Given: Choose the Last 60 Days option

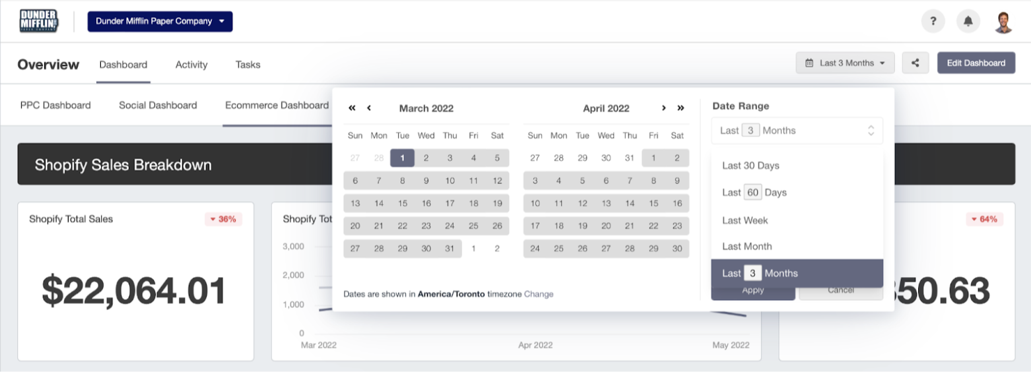Looking at the screenshot, I should (x=797, y=193).
